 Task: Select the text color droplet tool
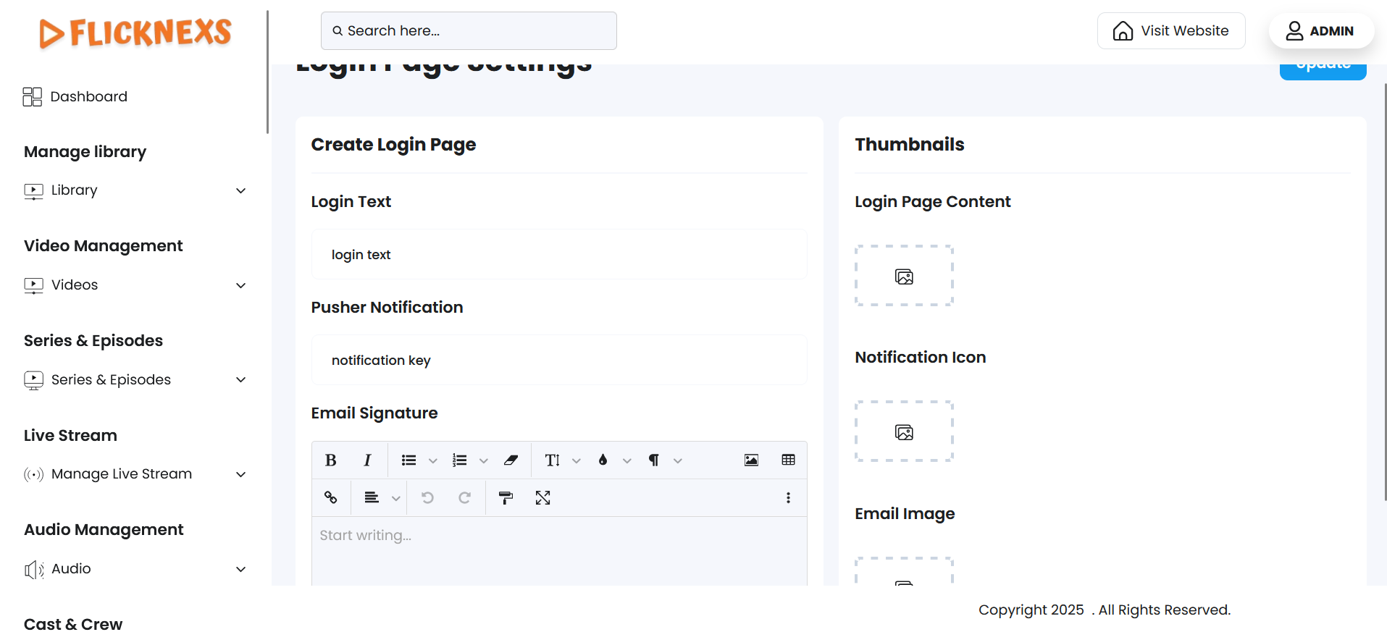(603, 460)
